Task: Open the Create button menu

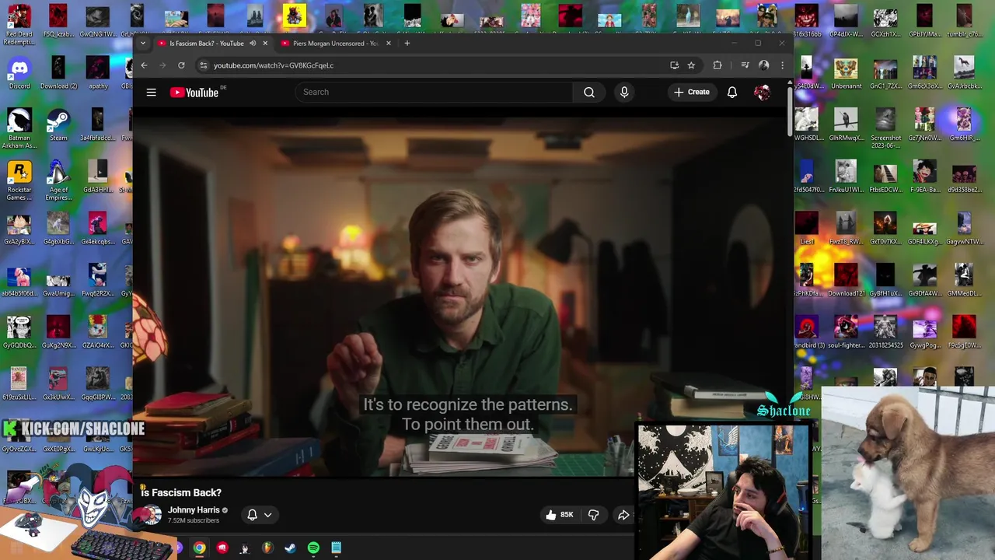Action: coord(691,92)
